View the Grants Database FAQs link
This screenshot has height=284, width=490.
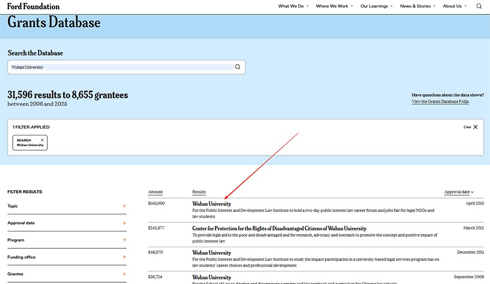click(440, 101)
